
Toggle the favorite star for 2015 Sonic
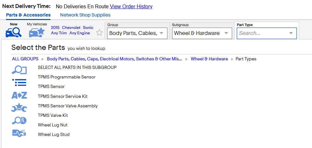[x=100, y=33]
